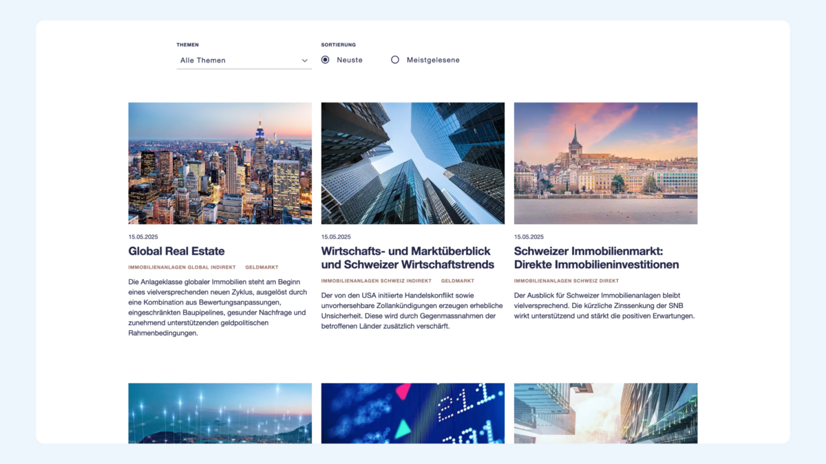
Task: Open the Geneva lakeside article image
Action: (606, 164)
